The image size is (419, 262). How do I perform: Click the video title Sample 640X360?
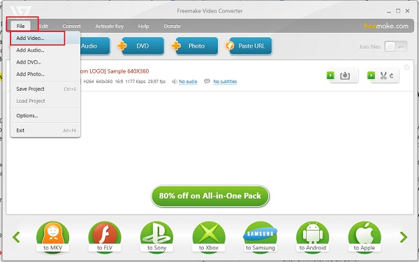(x=115, y=71)
